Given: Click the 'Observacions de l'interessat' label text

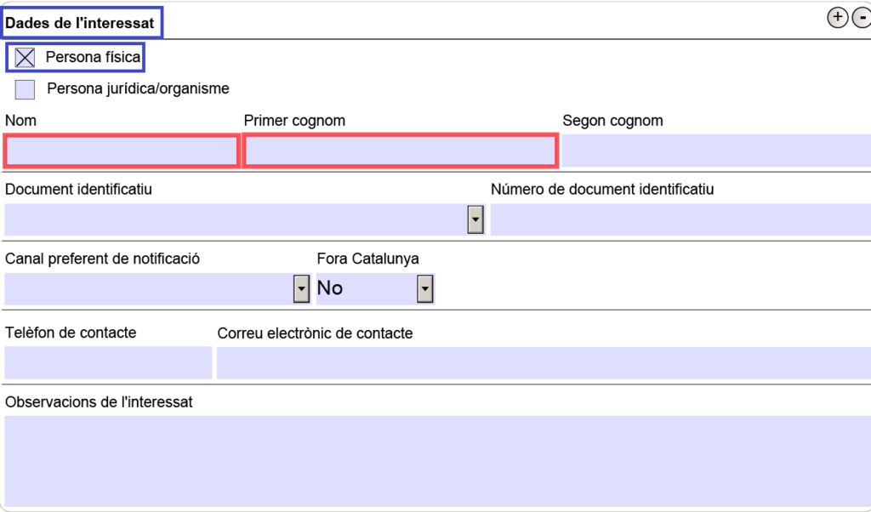Looking at the screenshot, I should 99,401.
